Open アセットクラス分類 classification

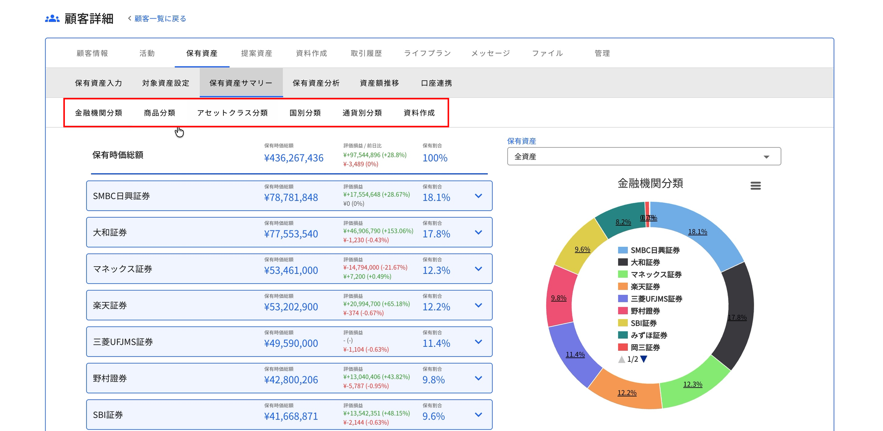[232, 113]
